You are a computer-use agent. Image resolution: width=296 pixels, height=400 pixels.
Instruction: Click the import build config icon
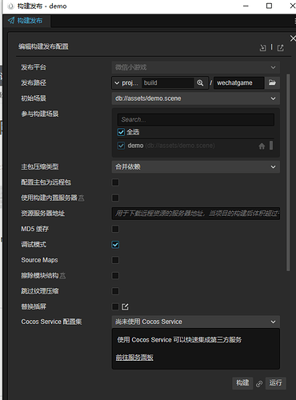[263, 48]
